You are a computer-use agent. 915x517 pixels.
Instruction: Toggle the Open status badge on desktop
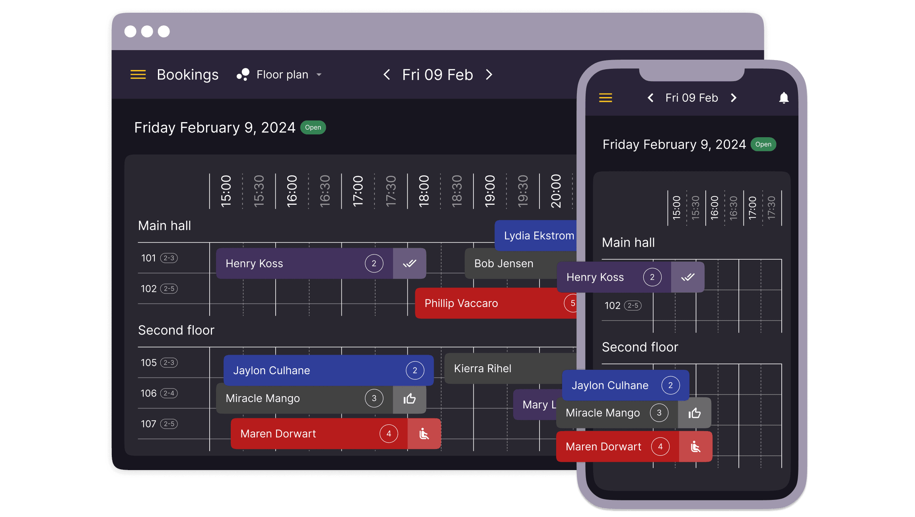click(x=313, y=127)
